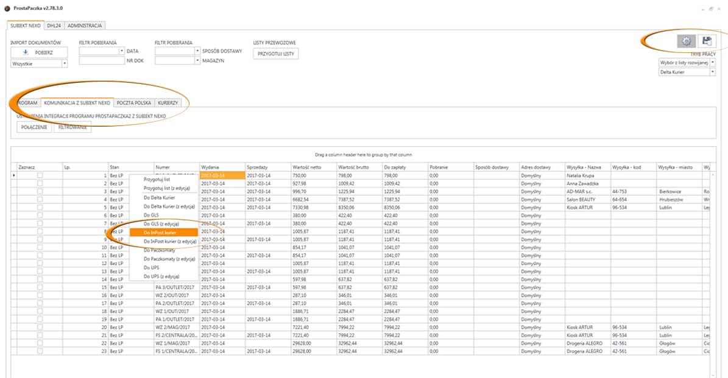Screen dimensions: 728x378
Task: Select the document number 'PA 2/OUTLET/2017'
Action: [177, 303]
